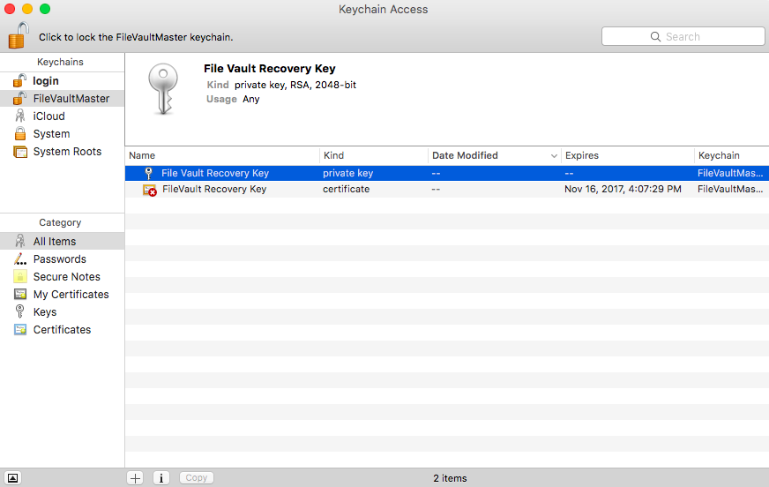
Task: Click the Secure Notes yellow note icon
Action: coord(20,277)
